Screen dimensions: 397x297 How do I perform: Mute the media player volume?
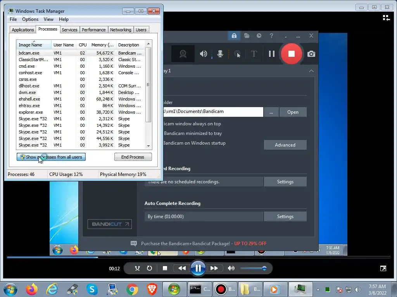tap(231, 268)
